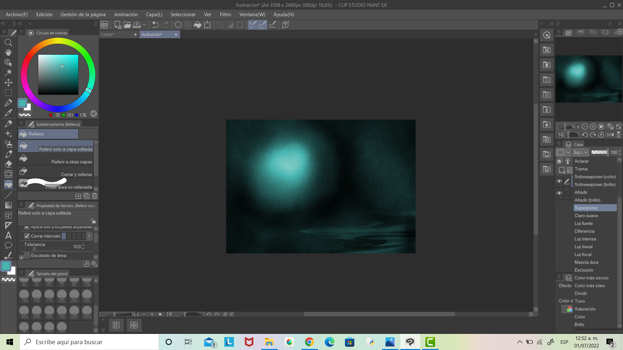Open the Filtro menu

click(225, 15)
